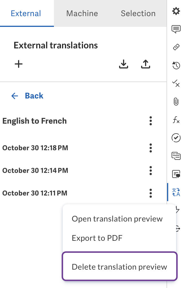This screenshot has height=288, width=184.
Task: Open attachments paperclip icon
Action: [x=176, y=101]
